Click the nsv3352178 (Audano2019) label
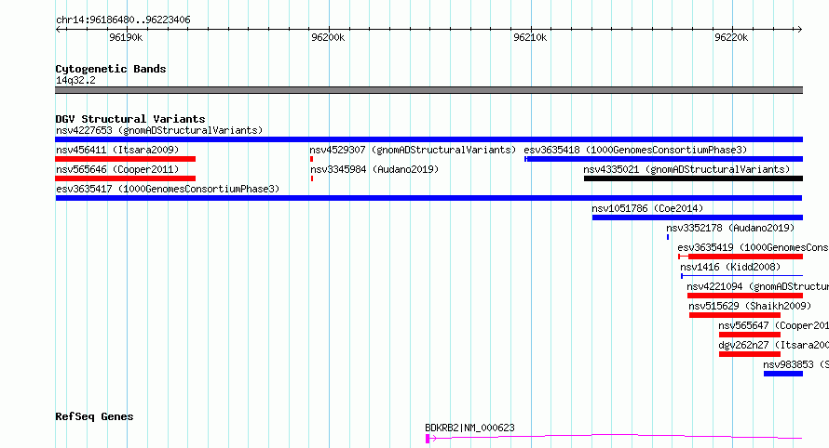The width and height of the screenshot is (829, 448). point(730,228)
